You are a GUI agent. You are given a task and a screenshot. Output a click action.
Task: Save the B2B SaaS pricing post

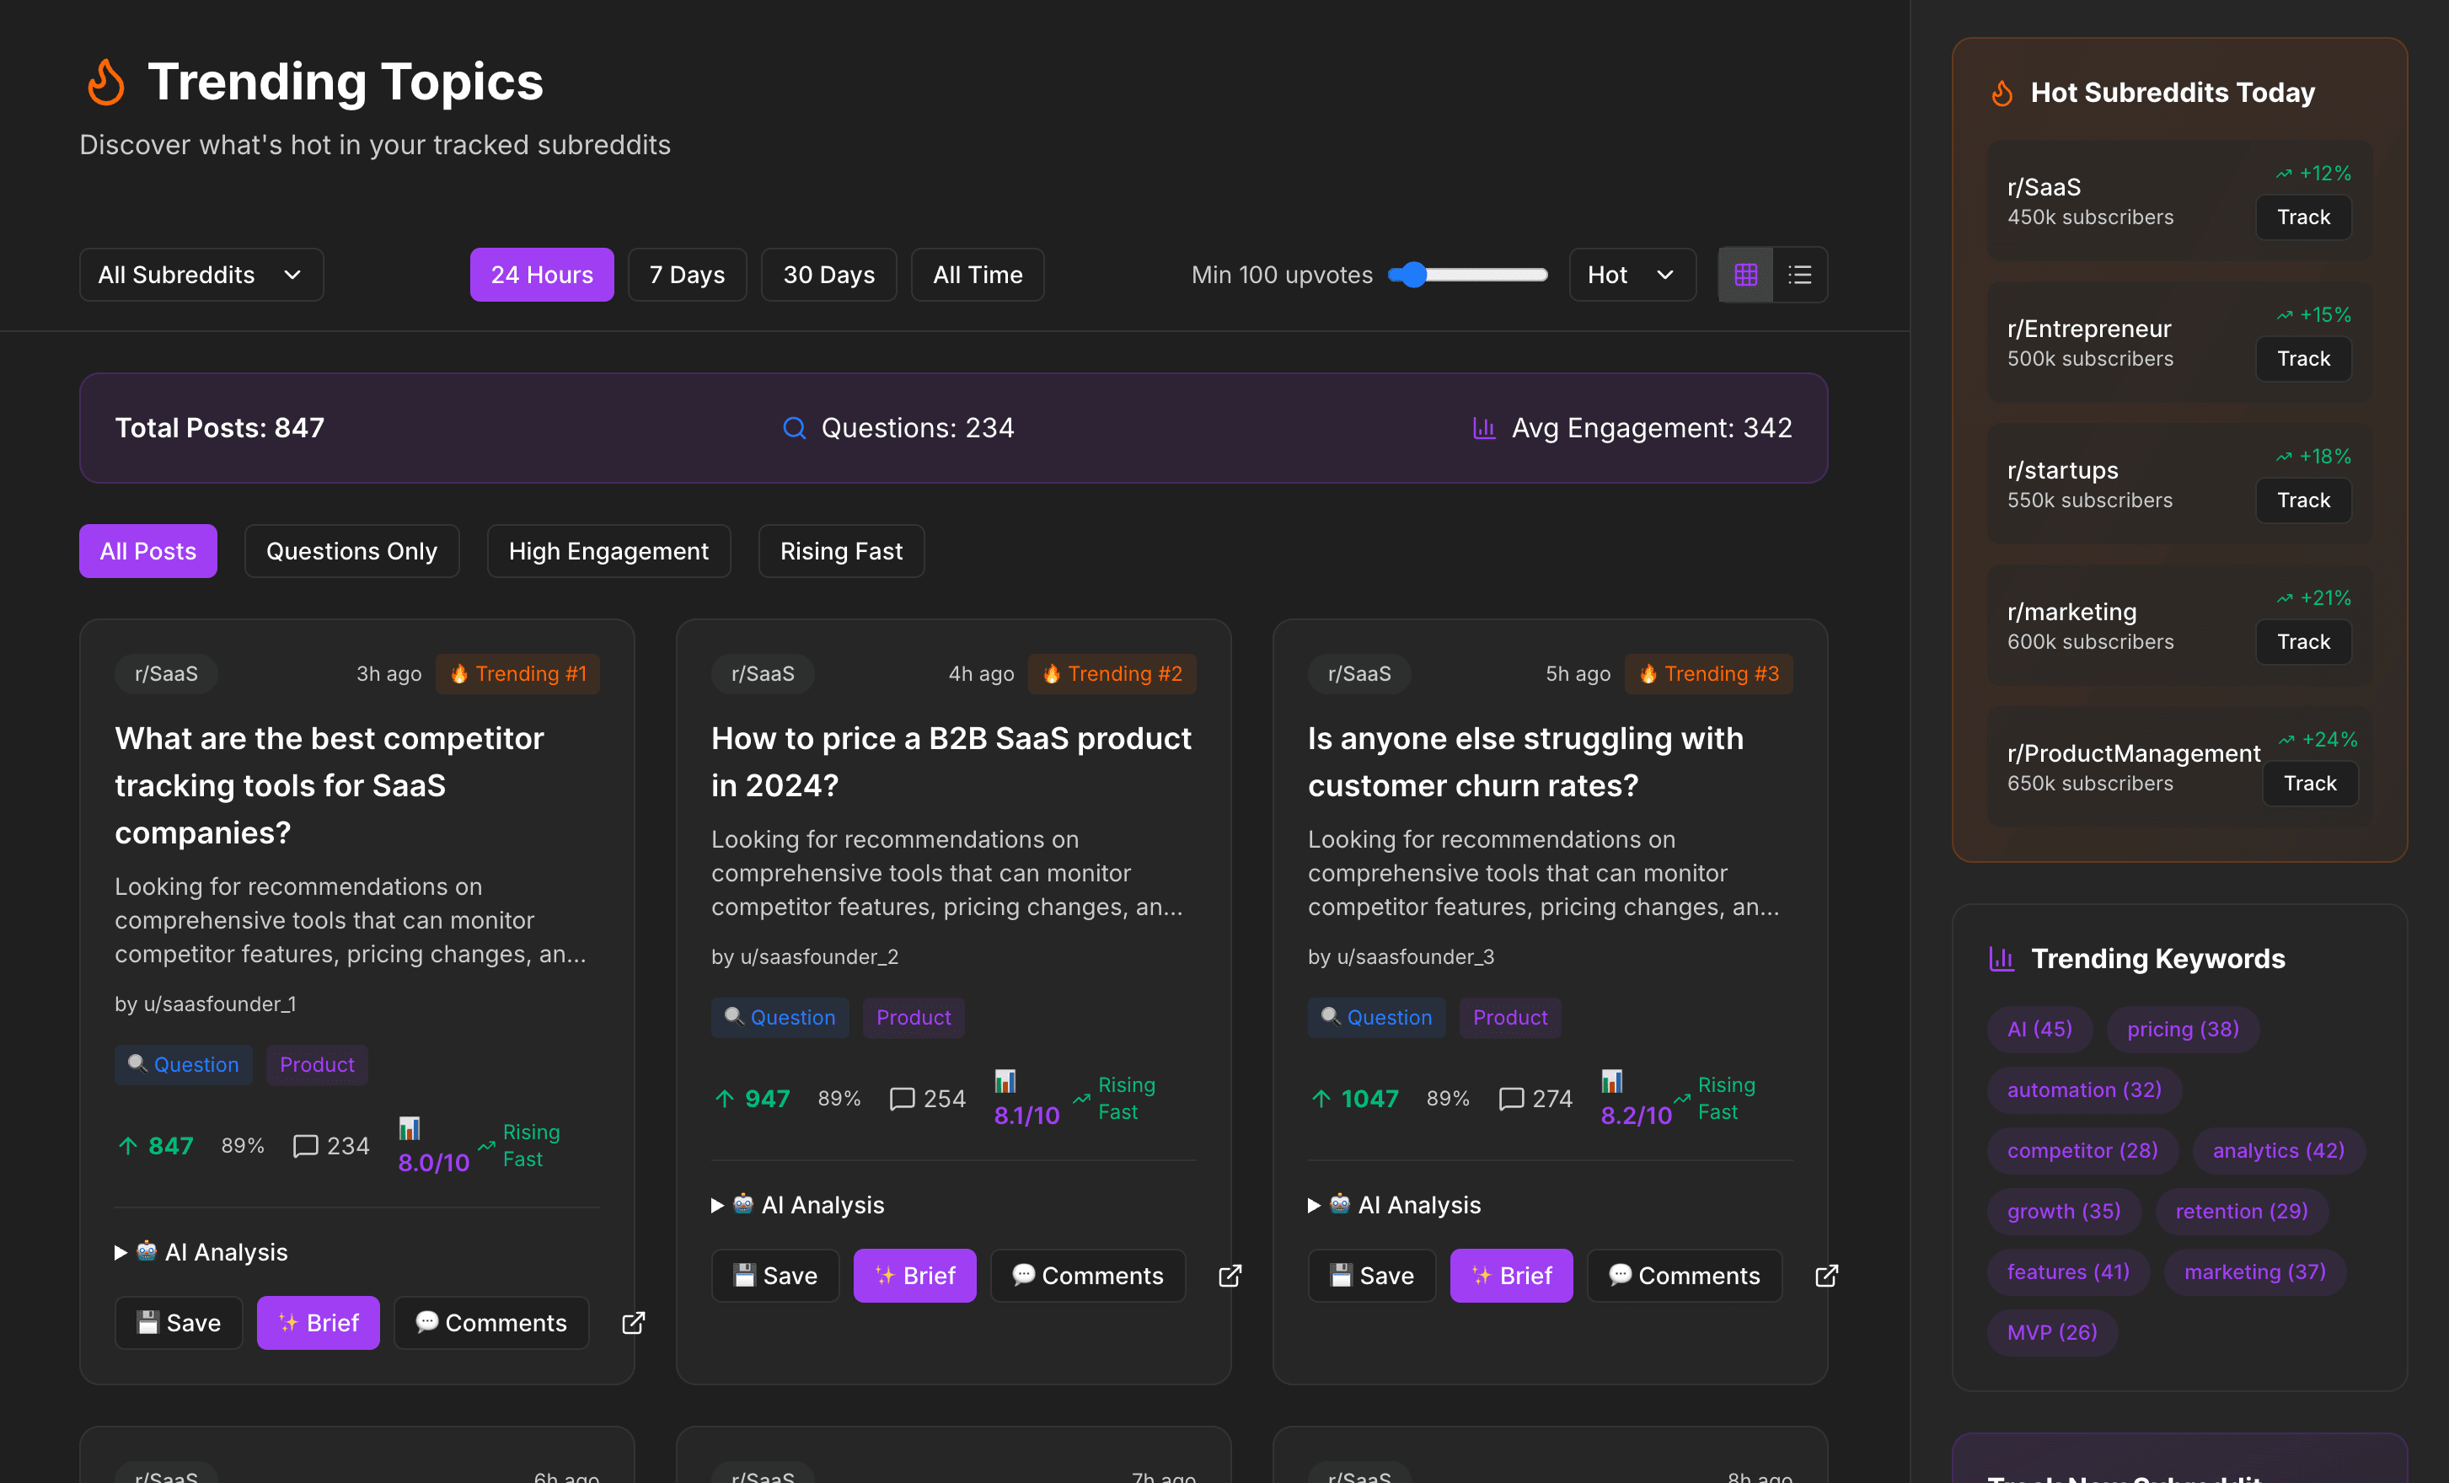pyautogui.click(x=775, y=1275)
